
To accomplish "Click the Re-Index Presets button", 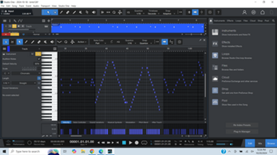I will coord(242,125).
